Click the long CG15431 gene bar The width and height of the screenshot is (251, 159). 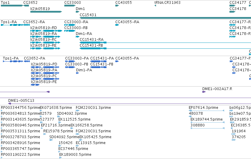(165, 18)
